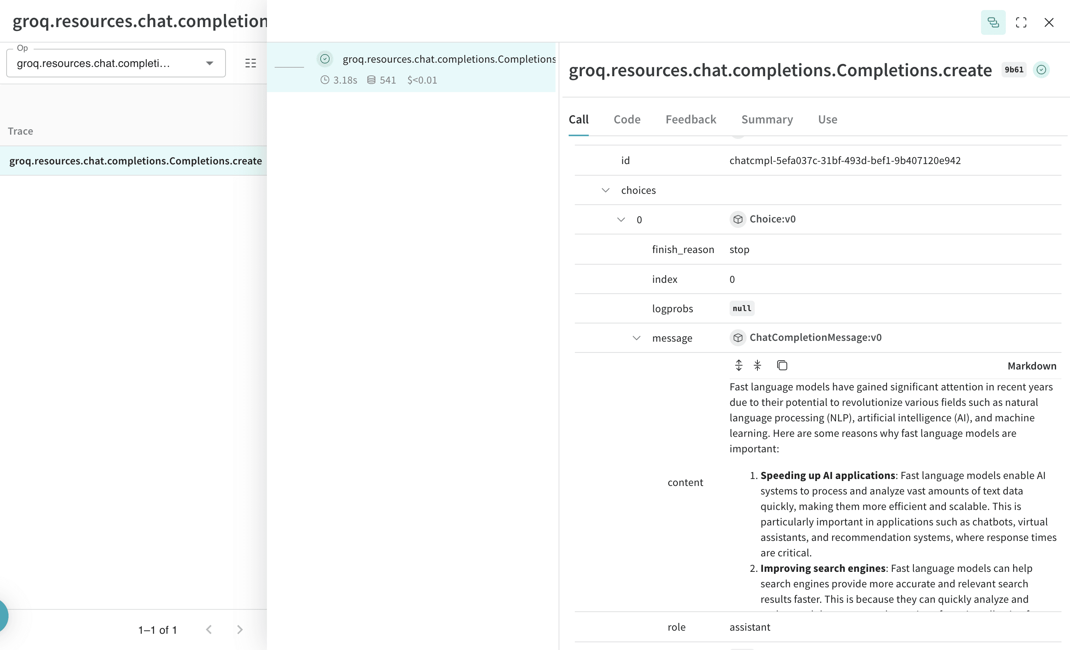Expand all content with the expand-vertical icon
The image size is (1070, 650).
click(738, 365)
